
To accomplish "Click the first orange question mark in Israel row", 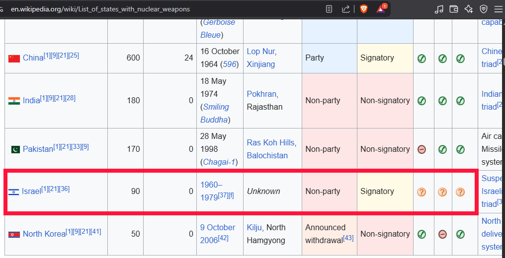I will (x=421, y=192).
